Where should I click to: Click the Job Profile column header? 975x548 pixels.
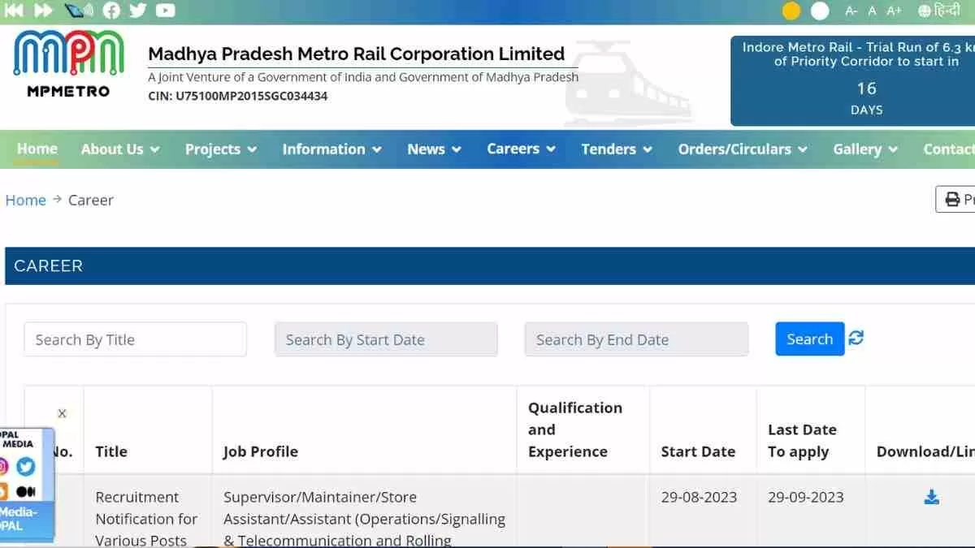click(x=261, y=451)
